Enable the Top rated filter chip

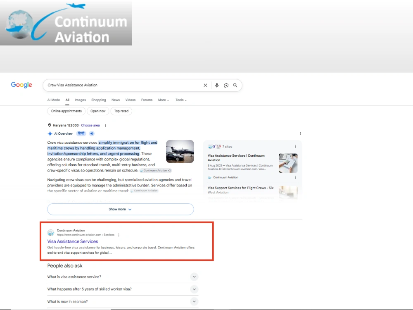121,111
